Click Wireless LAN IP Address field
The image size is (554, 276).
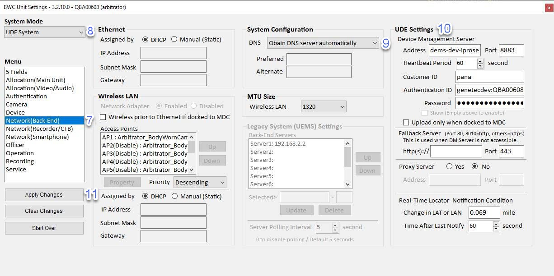(174, 209)
